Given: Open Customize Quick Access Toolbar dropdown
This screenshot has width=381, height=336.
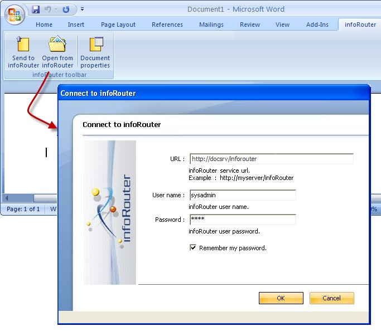Looking at the screenshot, I should tap(83, 9).
